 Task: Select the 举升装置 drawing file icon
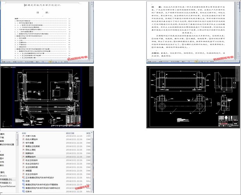(x=24, y=143)
